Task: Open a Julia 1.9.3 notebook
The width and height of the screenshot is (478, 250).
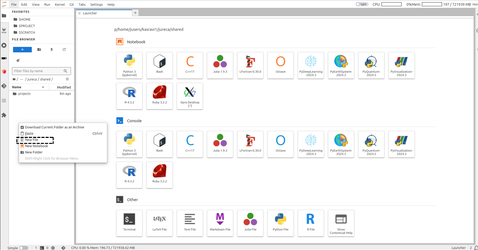Action: click(220, 65)
